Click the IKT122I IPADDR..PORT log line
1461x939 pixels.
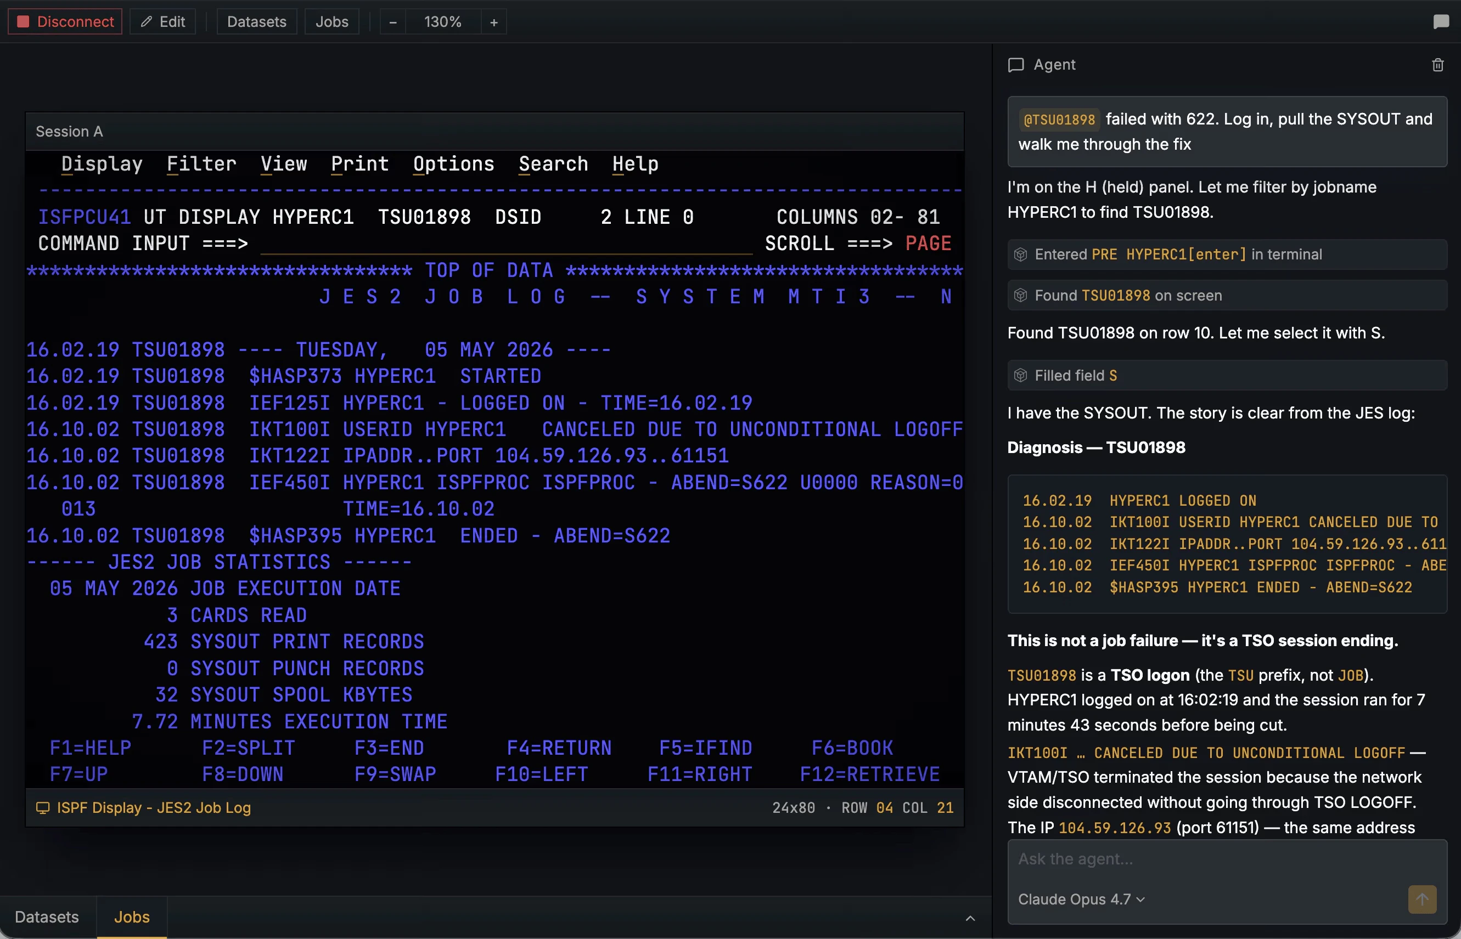[x=378, y=456]
